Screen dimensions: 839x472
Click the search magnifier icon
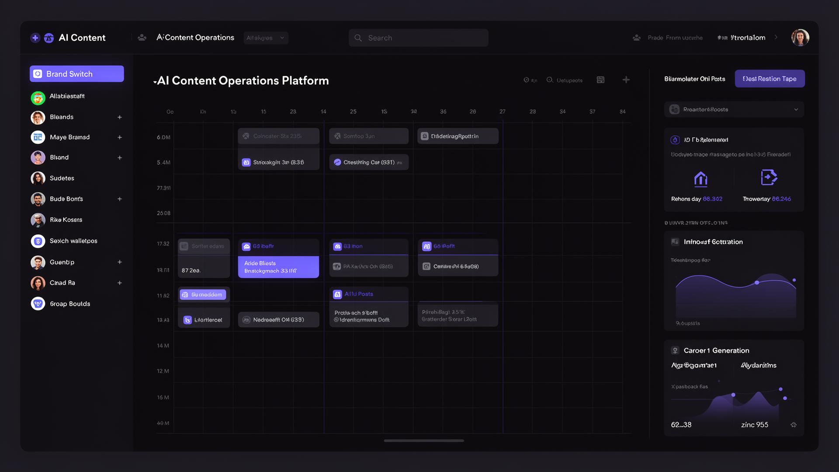[358, 38]
